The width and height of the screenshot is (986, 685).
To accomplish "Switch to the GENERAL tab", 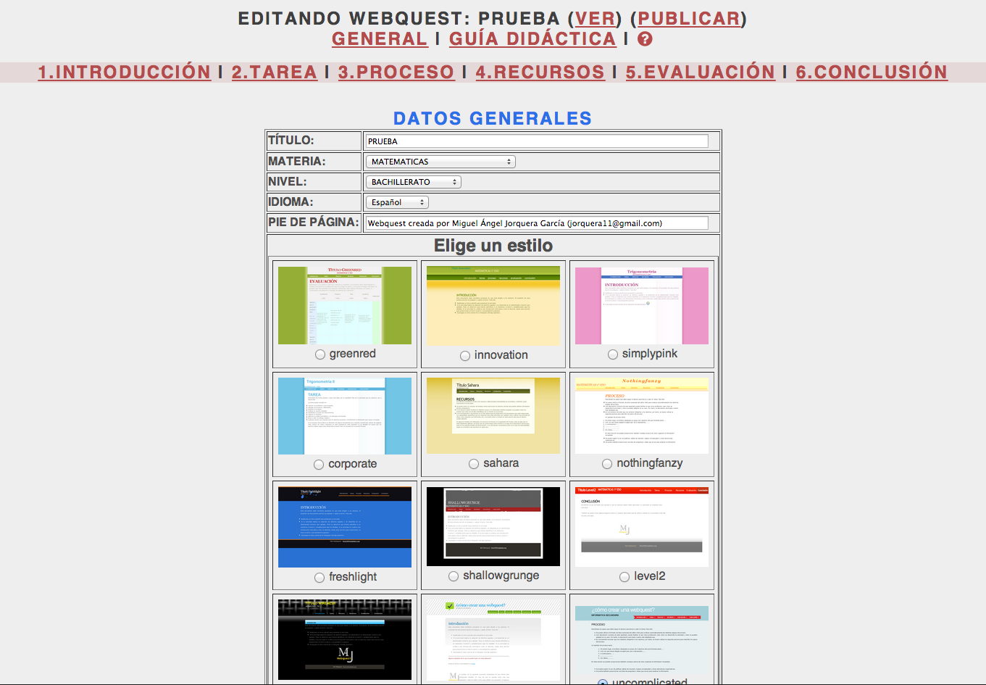I will [380, 40].
